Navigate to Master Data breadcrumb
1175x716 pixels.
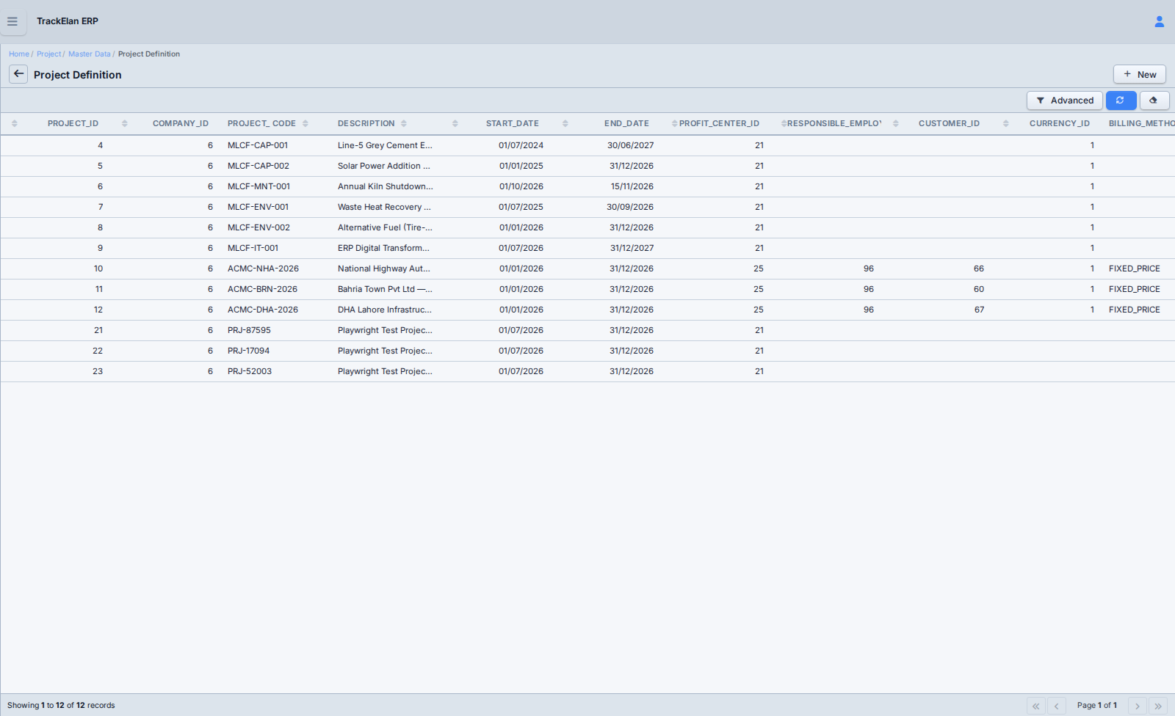[x=90, y=54]
